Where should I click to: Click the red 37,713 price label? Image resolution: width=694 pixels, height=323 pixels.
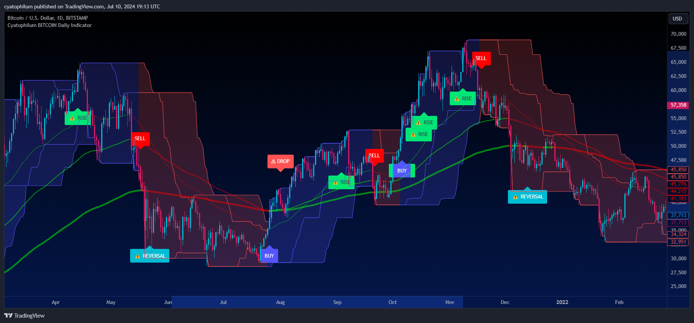(x=678, y=223)
